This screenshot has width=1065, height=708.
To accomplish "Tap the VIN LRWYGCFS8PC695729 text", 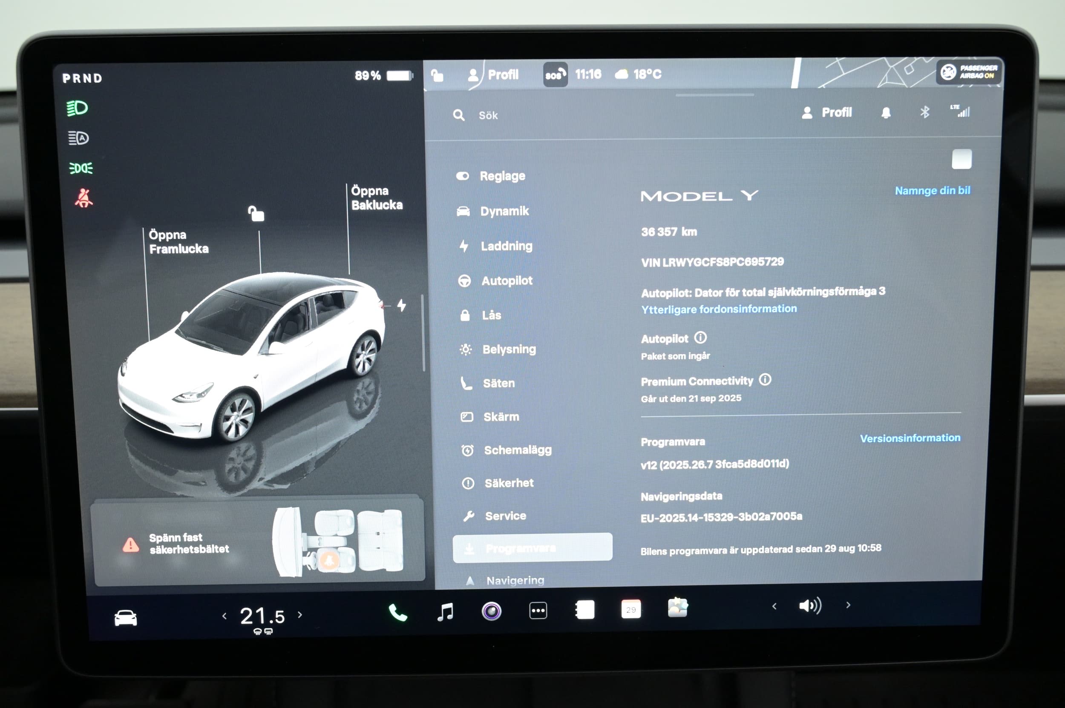I will [713, 262].
